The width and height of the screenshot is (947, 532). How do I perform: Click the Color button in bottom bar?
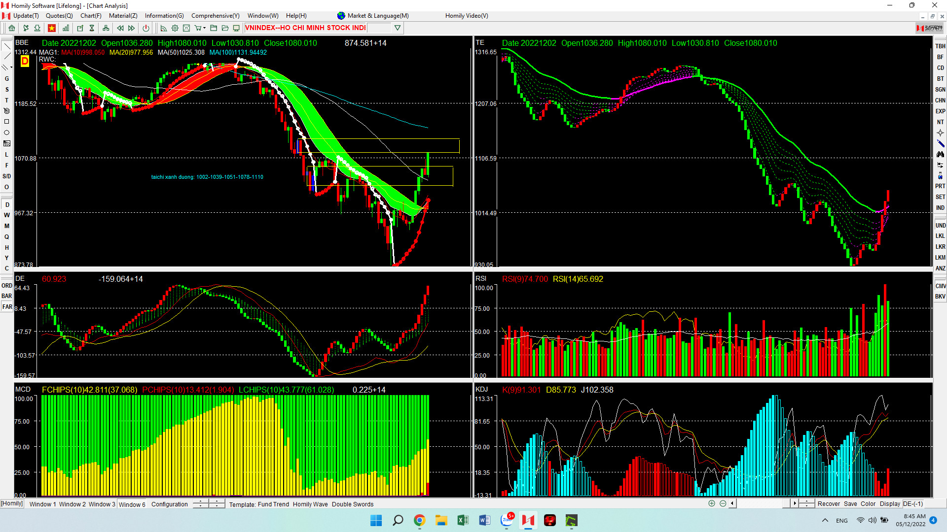(868, 503)
